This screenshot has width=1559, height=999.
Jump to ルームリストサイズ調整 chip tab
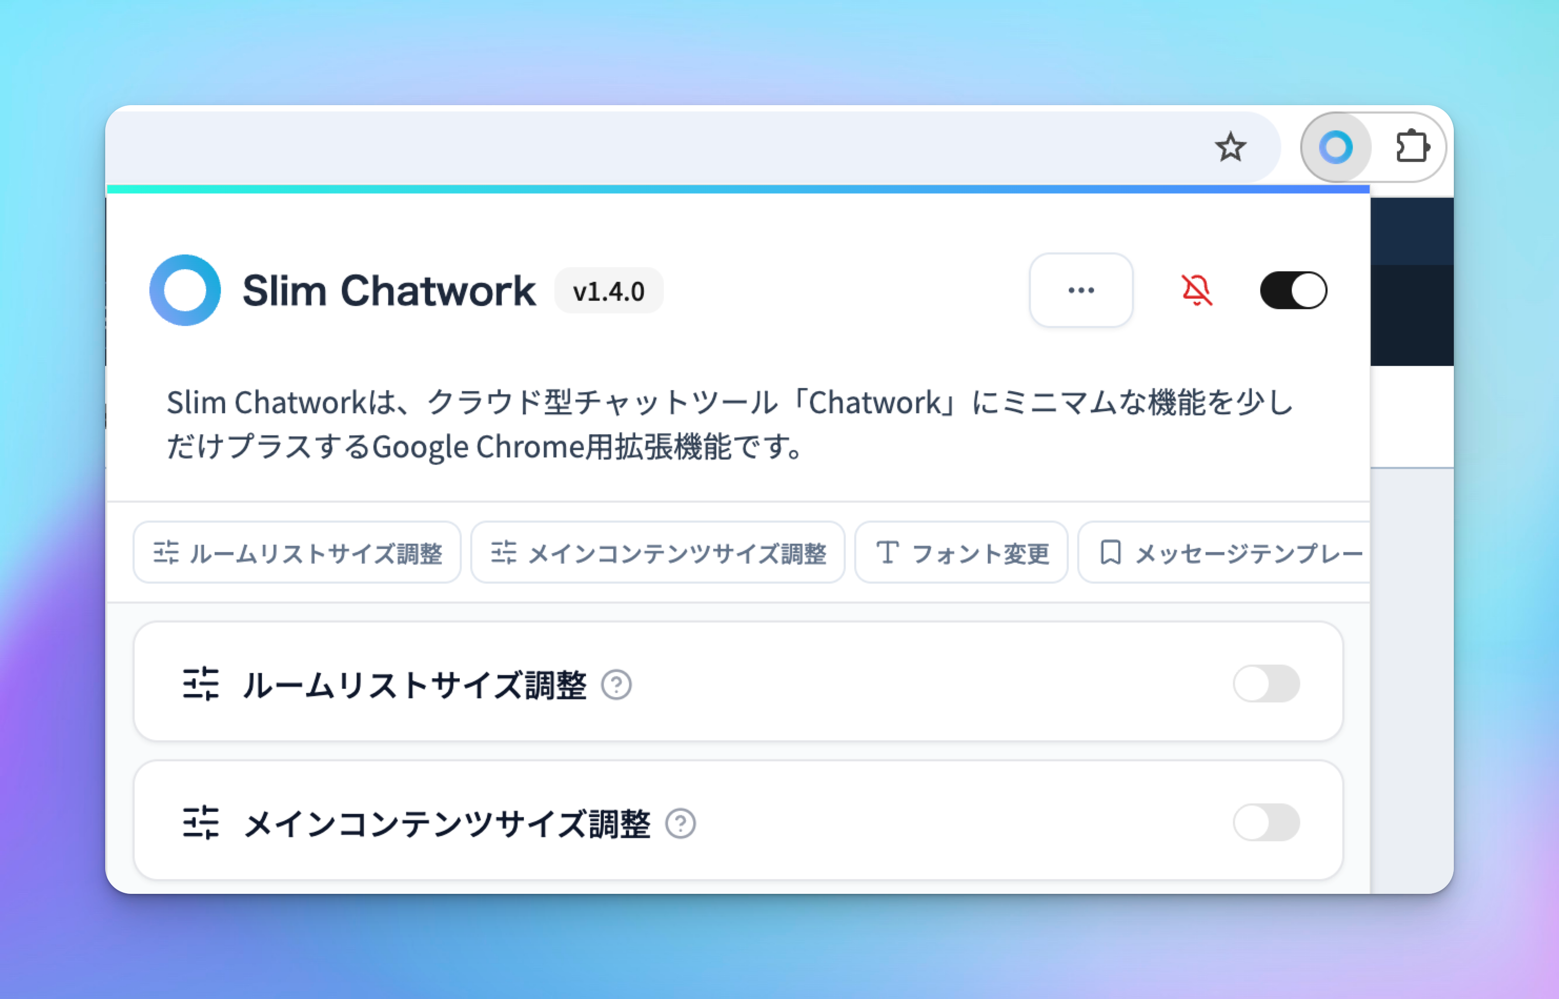pos(297,553)
